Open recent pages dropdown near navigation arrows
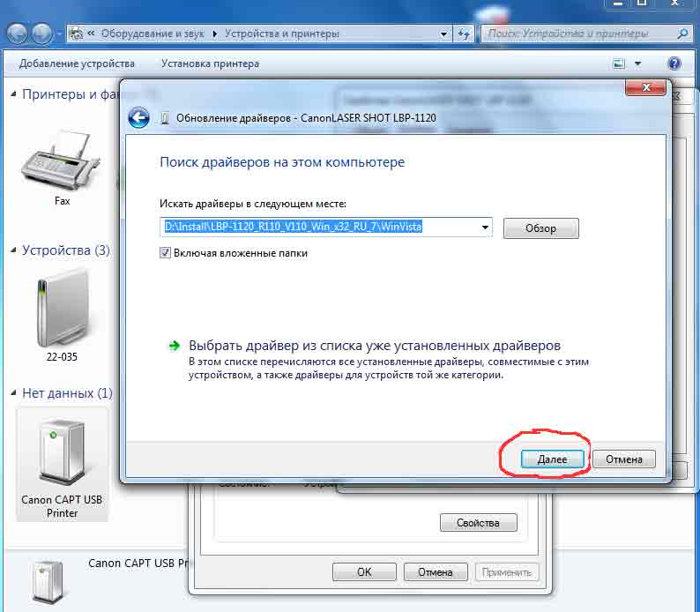Screen dimensions: 700x612 click(x=59, y=34)
